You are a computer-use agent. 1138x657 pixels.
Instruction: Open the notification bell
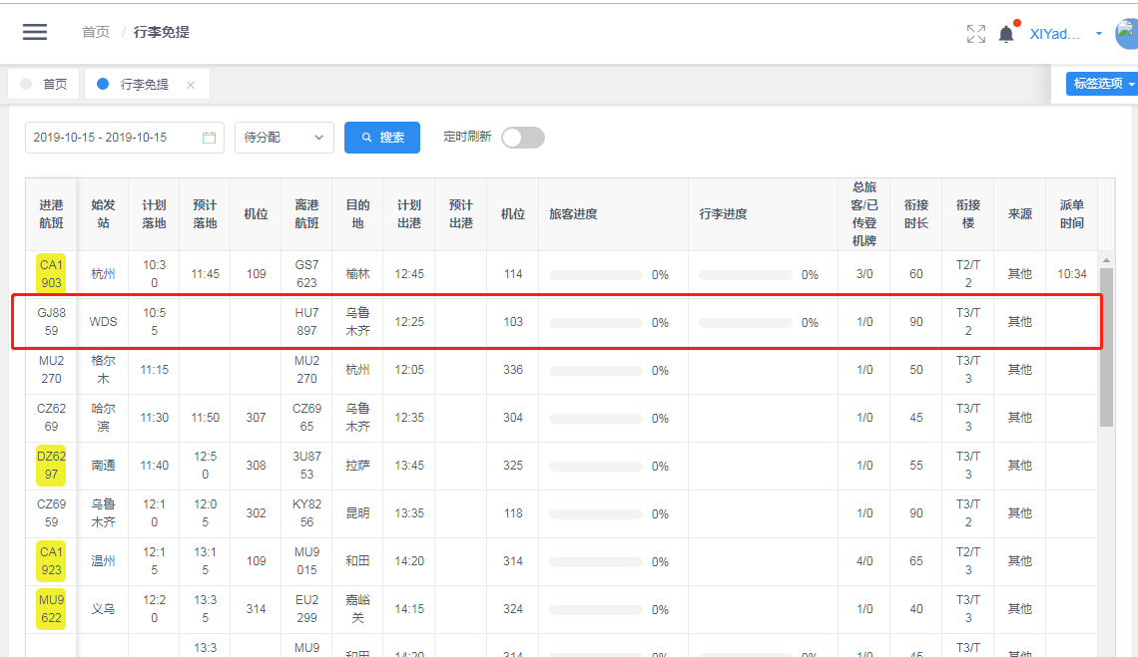tap(1006, 33)
